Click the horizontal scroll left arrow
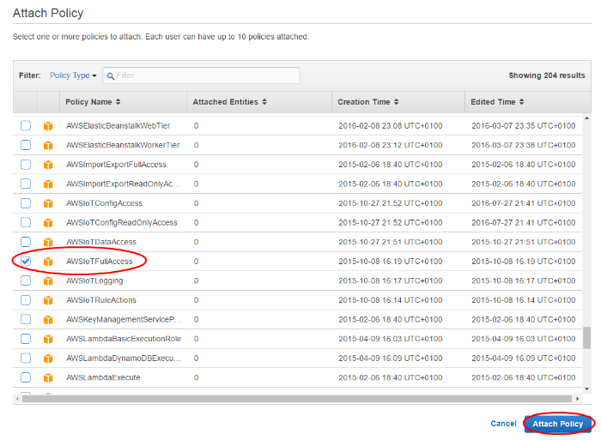 pyautogui.click(x=17, y=399)
